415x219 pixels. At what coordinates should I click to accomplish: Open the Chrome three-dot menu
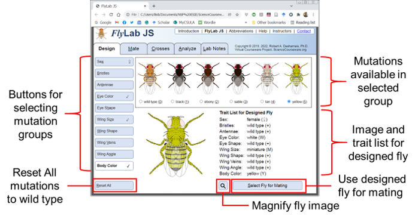313,15
